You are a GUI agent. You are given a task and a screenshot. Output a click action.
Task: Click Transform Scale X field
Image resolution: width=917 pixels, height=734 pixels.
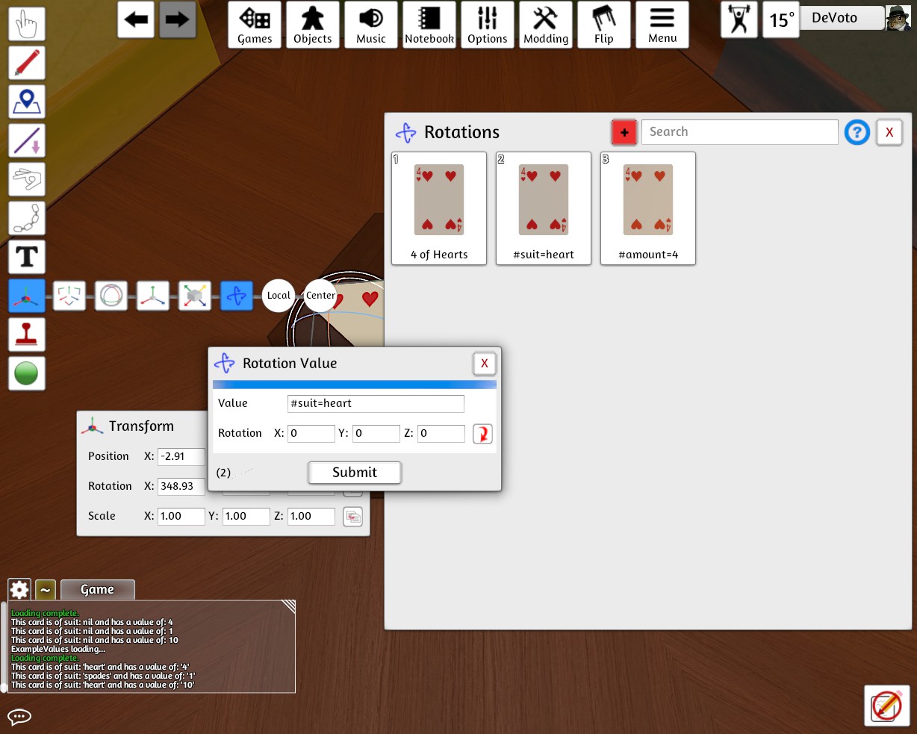coord(181,516)
